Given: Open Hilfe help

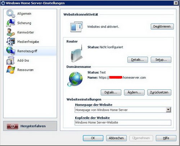Looking at the screenshot, I should pyautogui.click(x=166, y=138).
